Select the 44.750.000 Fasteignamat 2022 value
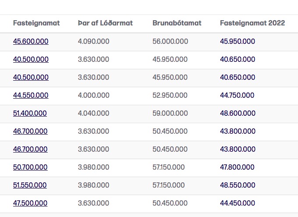 (237, 95)
